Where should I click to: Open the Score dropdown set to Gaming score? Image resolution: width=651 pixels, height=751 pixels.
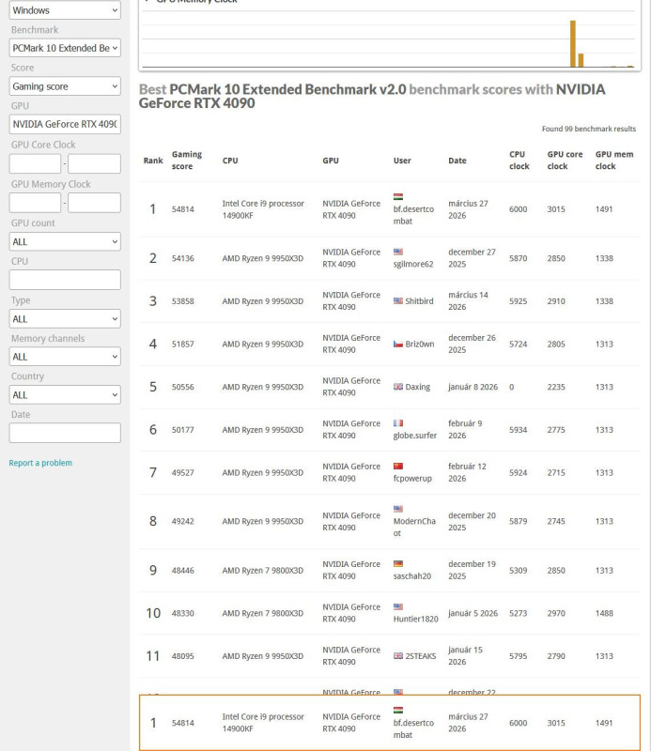[x=65, y=86]
